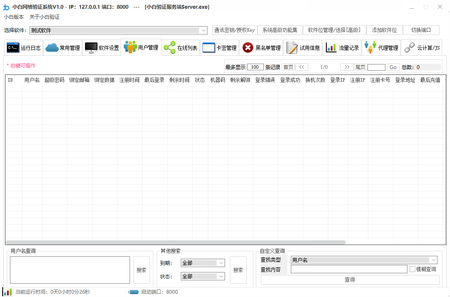Screen dimensions: 450x297
Task: Enable the 模糊查询 checkbox
Action: click(412, 269)
